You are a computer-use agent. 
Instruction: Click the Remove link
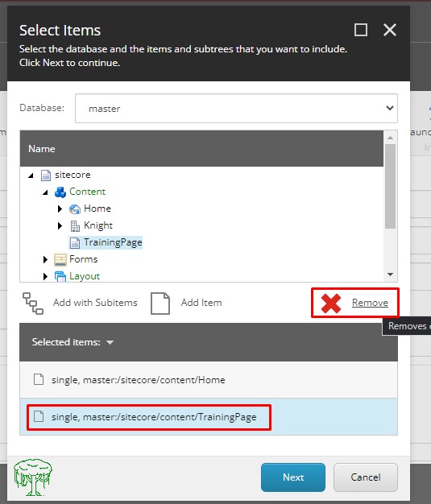(370, 303)
